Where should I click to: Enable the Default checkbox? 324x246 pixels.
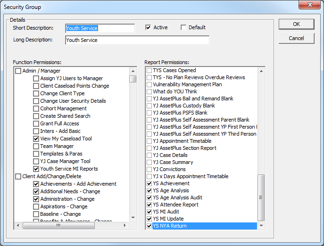click(184, 28)
